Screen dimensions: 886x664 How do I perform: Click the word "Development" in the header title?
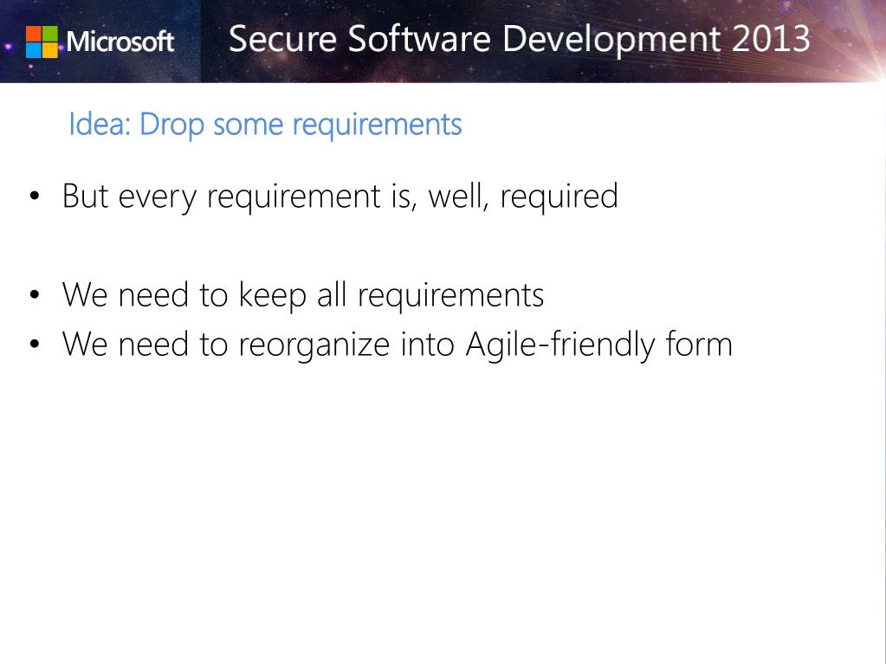coord(611,40)
